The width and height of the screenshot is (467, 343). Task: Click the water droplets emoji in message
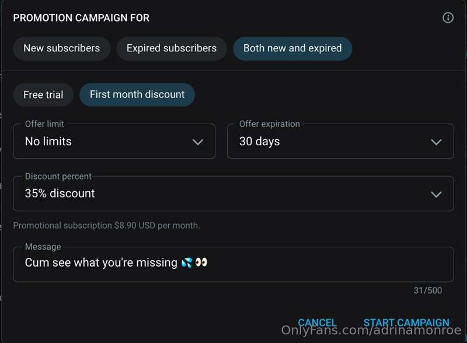(x=187, y=262)
